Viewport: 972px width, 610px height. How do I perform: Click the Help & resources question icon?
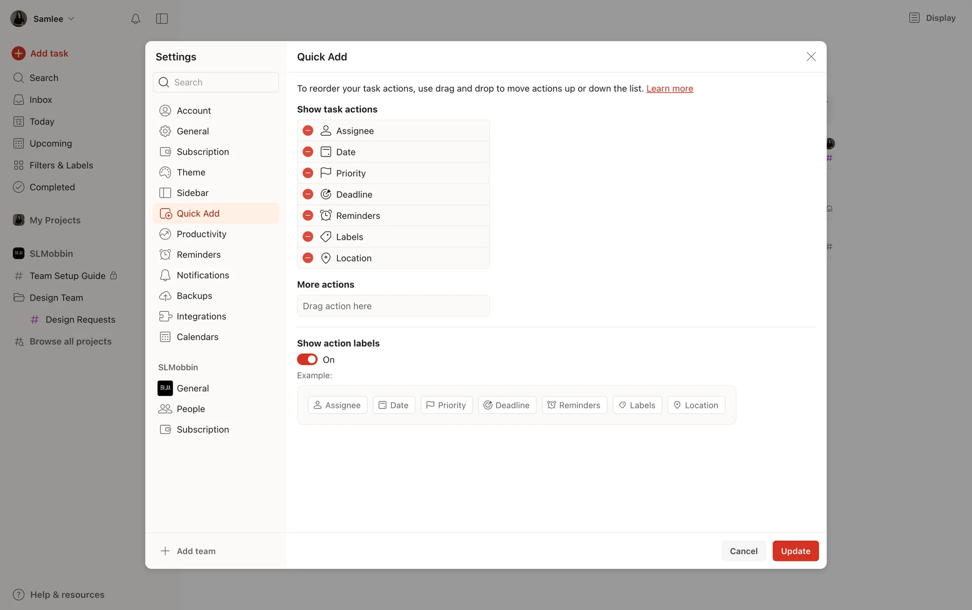tap(19, 595)
